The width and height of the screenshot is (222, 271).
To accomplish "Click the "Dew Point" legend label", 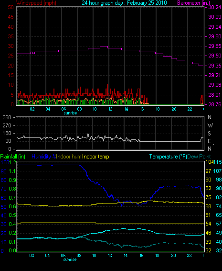I will pyautogui.click(x=199, y=157).
